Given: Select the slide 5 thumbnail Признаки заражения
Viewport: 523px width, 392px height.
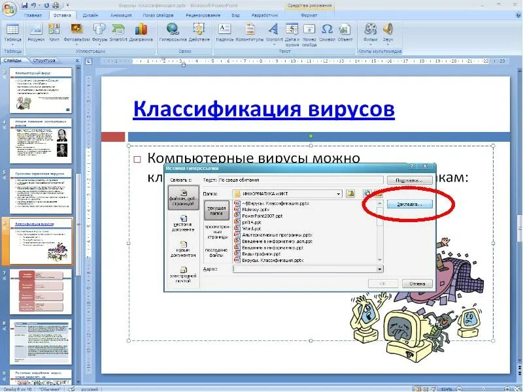Looking at the screenshot, I should pyautogui.click(x=41, y=191).
